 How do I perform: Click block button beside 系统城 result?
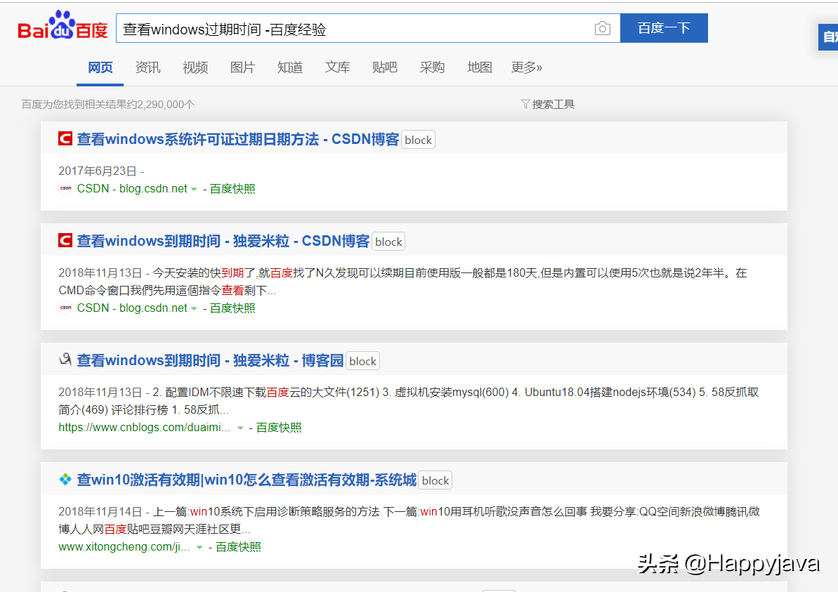pos(435,480)
